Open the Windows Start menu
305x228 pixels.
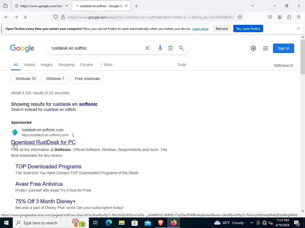coord(6,223)
